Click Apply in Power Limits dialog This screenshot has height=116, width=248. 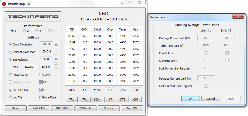click(x=231, y=99)
